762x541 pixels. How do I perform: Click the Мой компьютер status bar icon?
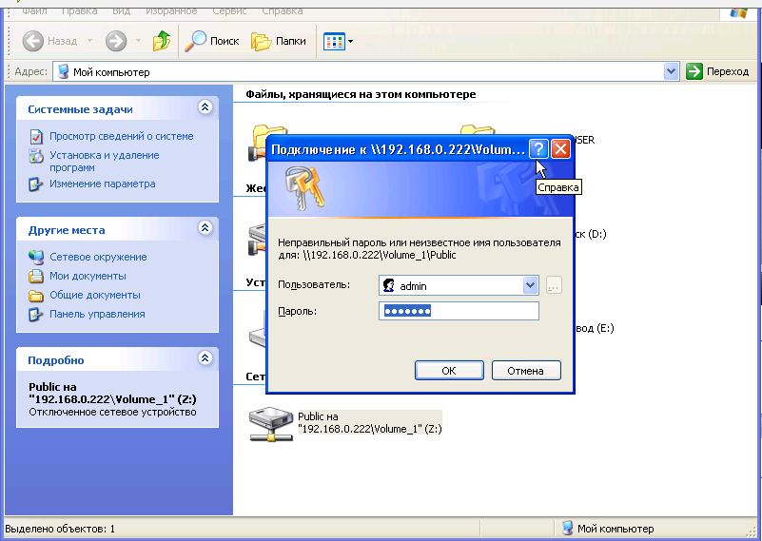567,529
